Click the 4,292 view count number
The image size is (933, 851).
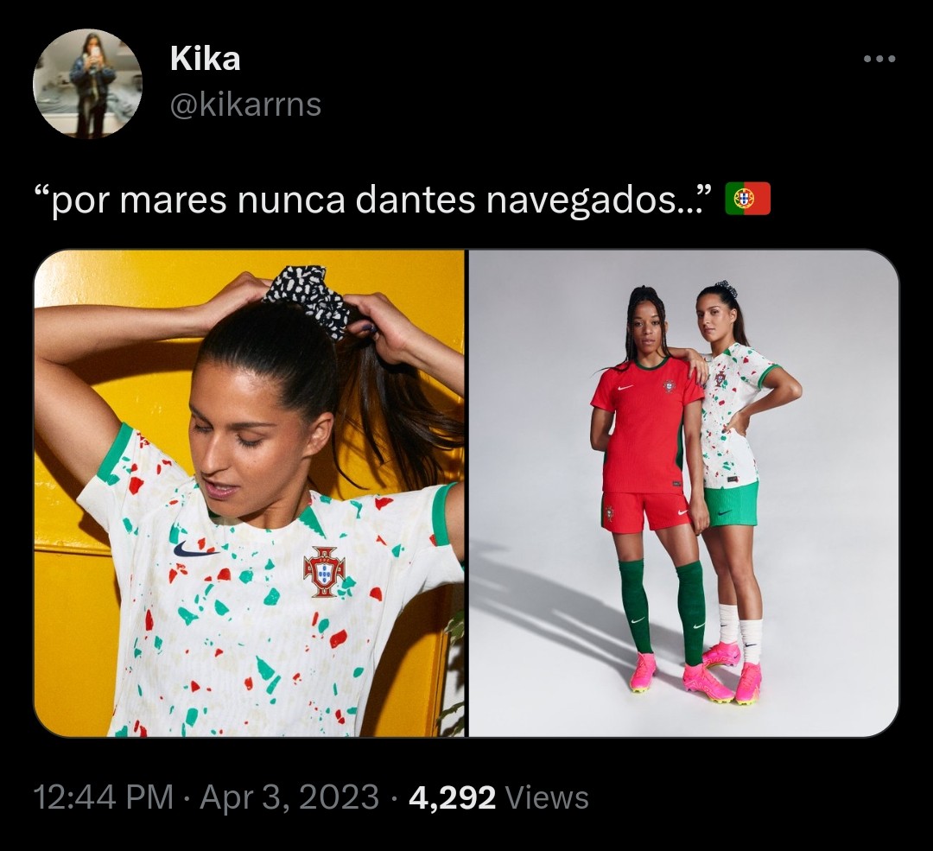point(452,798)
